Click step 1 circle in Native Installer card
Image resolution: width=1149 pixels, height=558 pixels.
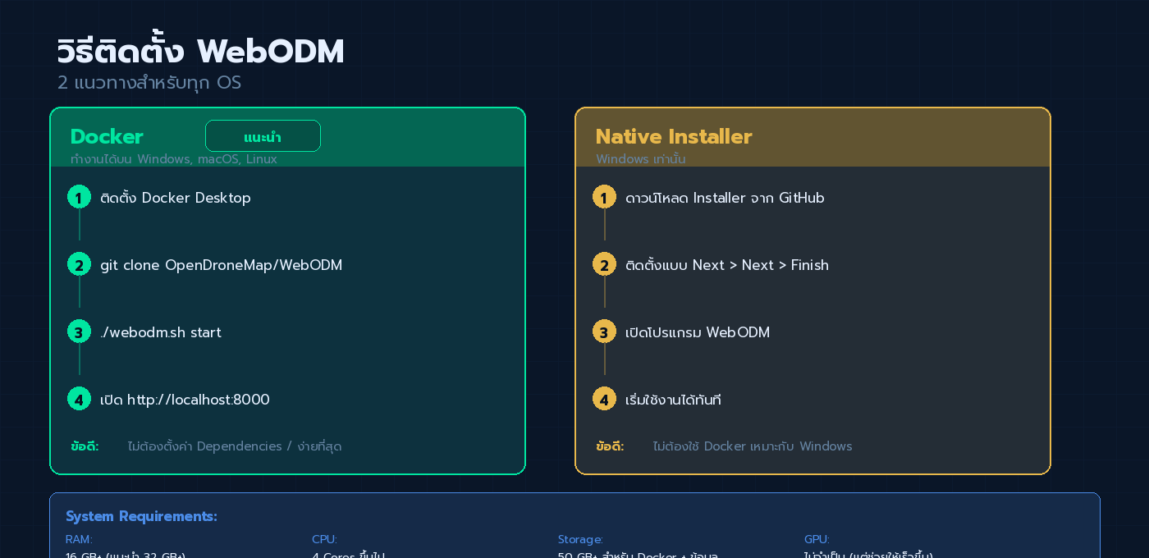pos(604,197)
